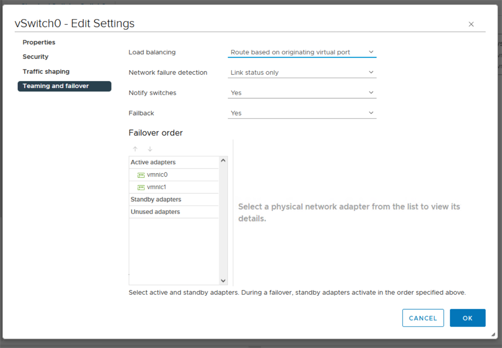The height and width of the screenshot is (348, 502).
Task: Click the move up arrow icon
Action: (x=135, y=149)
